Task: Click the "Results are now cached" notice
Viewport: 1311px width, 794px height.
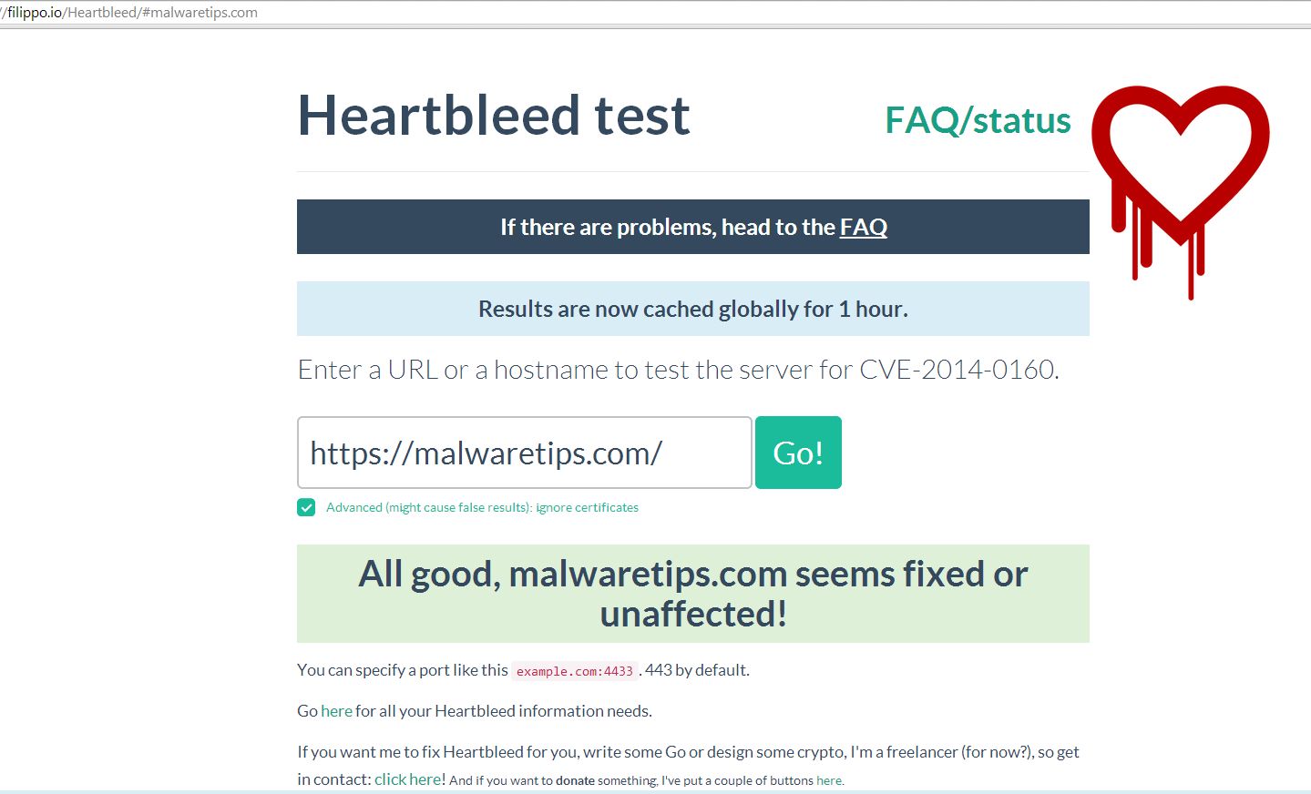Action: point(692,309)
